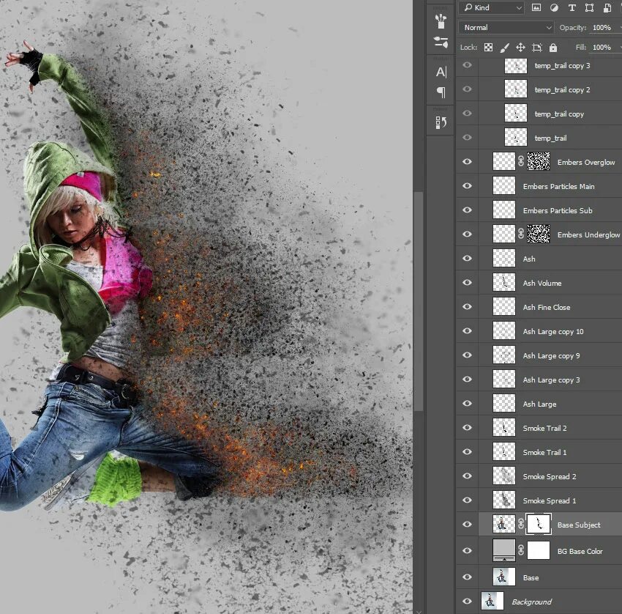Toggle visibility of Embers Particles Main

point(468,185)
